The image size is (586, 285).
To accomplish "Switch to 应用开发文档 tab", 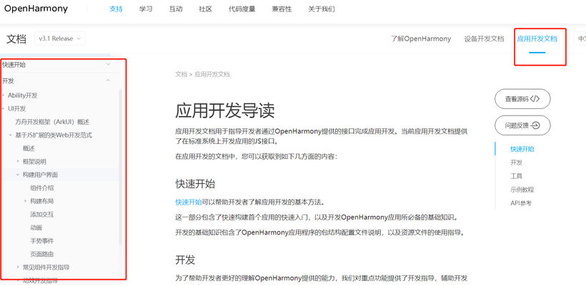I will click(537, 38).
